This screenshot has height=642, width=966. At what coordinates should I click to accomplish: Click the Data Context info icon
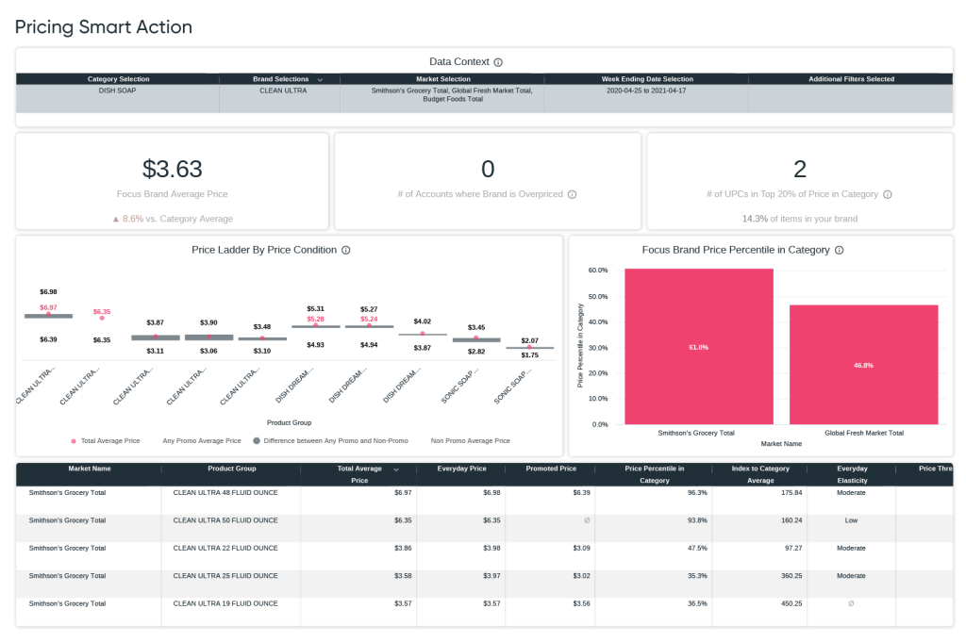pos(498,62)
